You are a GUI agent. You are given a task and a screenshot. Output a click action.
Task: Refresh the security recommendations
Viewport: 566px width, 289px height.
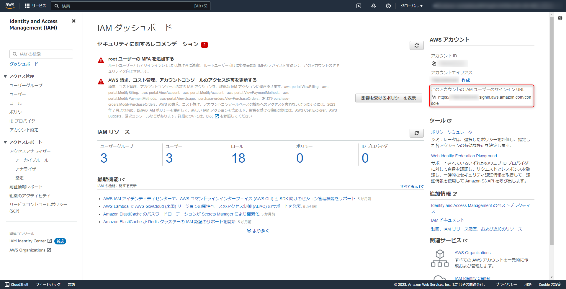416,45
